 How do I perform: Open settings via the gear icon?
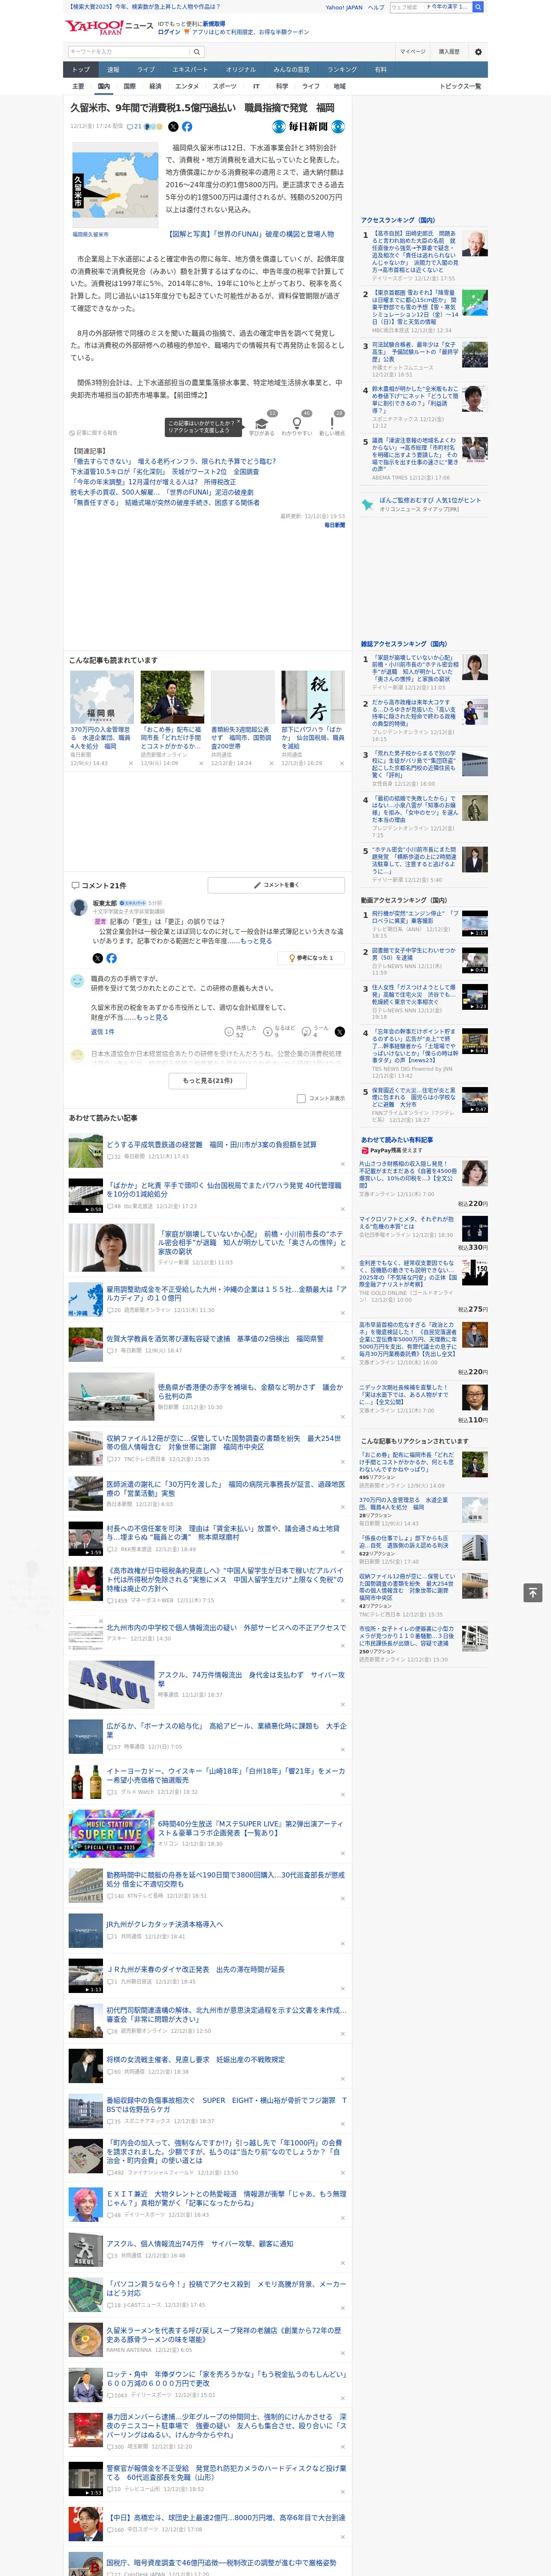click(x=478, y=52)
